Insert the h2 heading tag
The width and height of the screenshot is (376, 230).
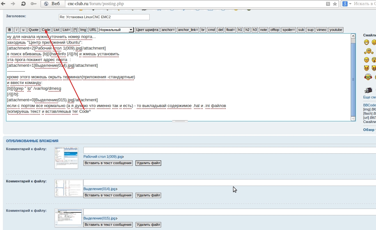tap(247, 30)
